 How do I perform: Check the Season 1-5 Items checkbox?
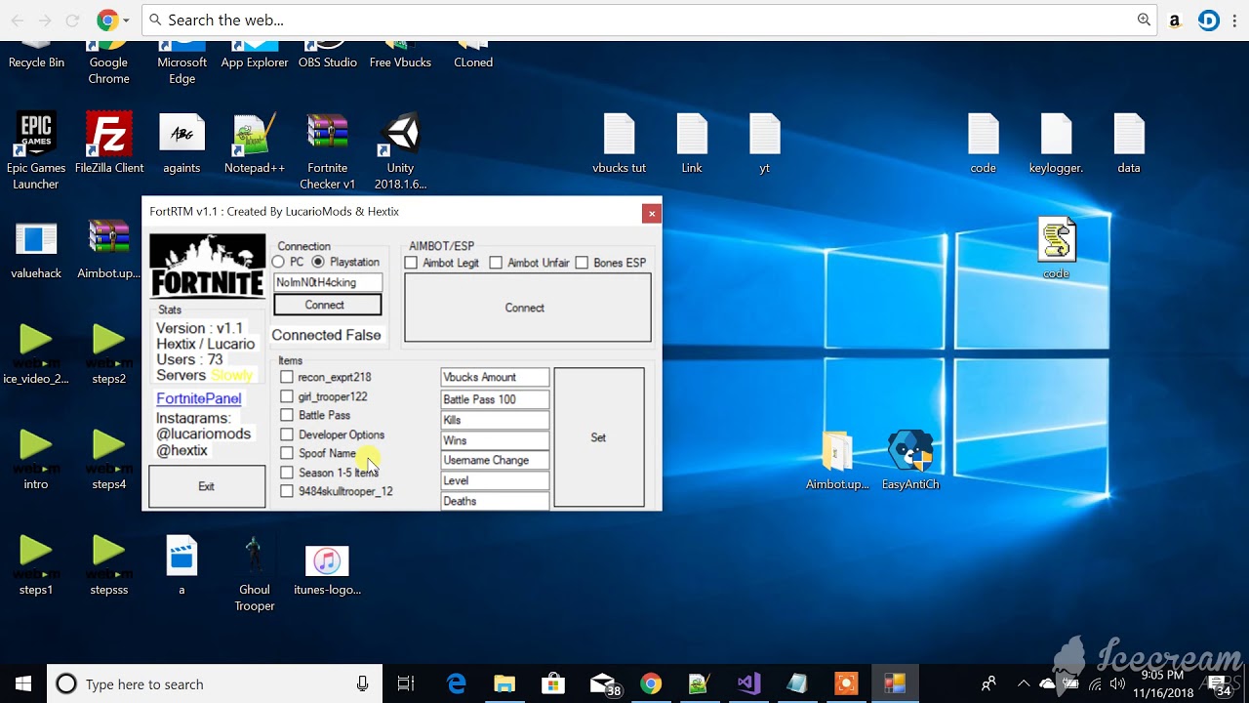click(287, 473)
